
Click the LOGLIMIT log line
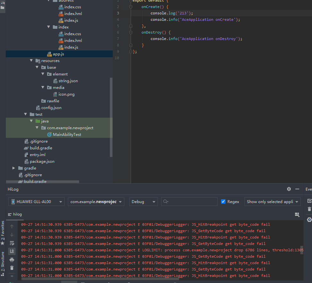(162, 250)
